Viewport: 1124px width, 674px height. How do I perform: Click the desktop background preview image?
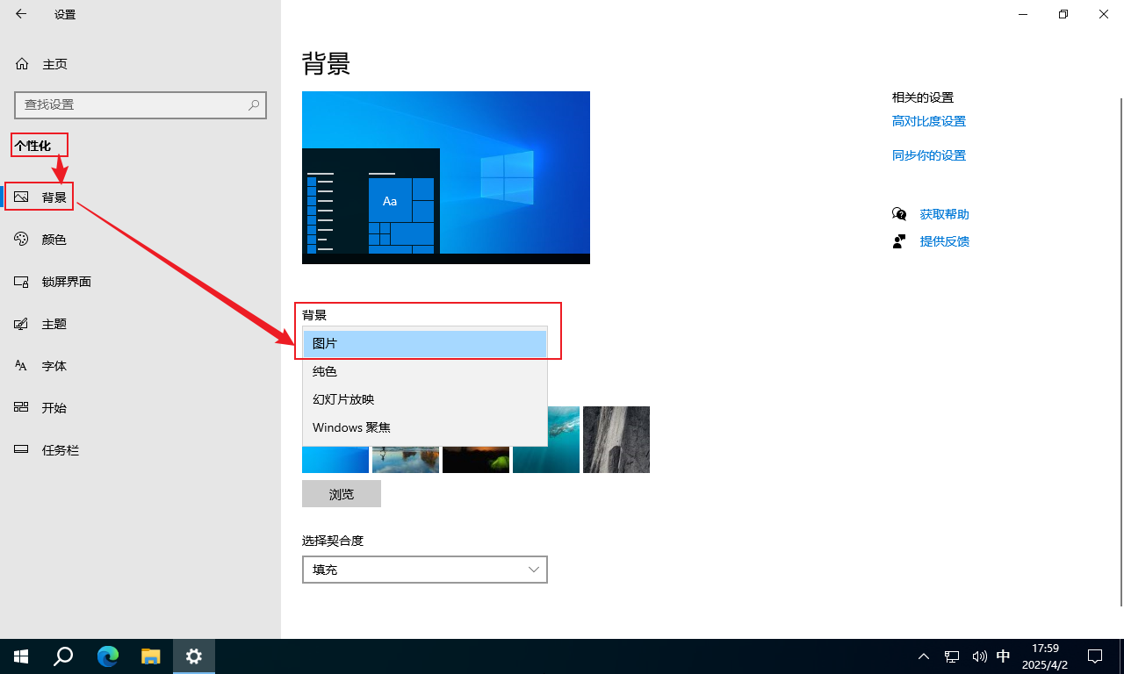(x=446, y=177)
